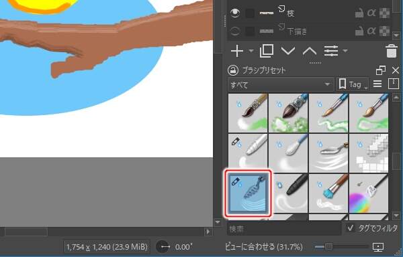Image resolution: width=403 pixels, height=257 pixels.
Task: Open the すべて tag filter dropdown
Action: tap(281, 84)
